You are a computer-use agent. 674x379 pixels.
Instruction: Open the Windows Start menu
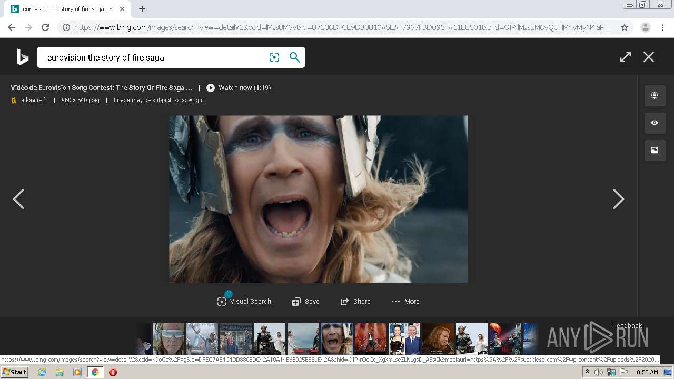(14, 372)
